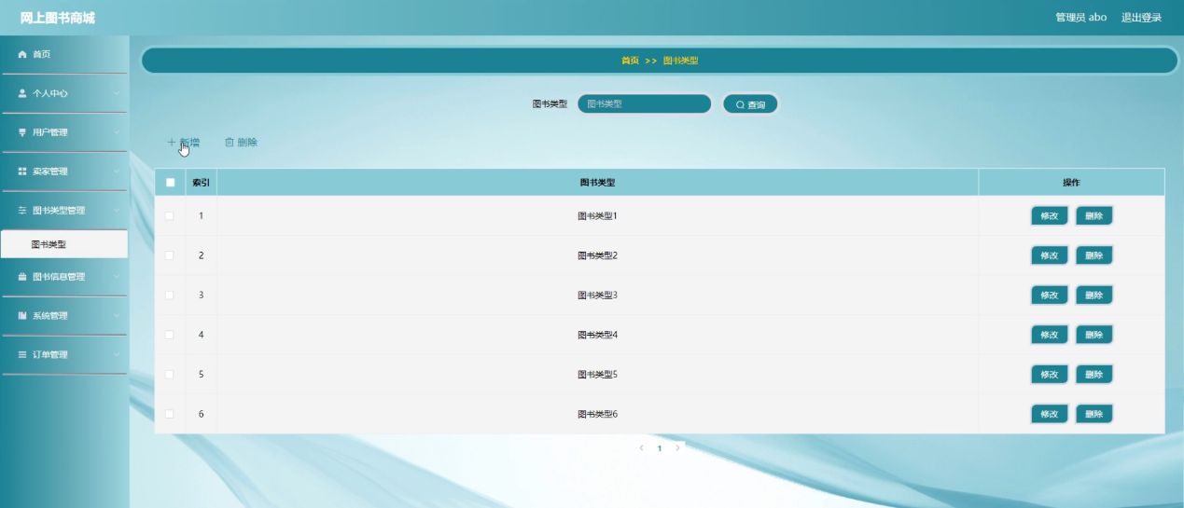The height and width of the screenshot is (508, 1184).
Task: Click 修改 for row 图书类型3
Action: click(1049, 295)
